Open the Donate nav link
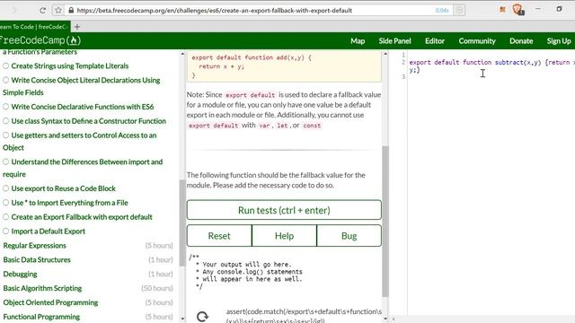The width and height of the screenshot is (575, 323). pyautogui.click(x=521, y=41)
